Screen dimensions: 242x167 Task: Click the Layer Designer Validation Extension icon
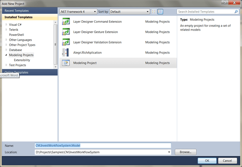click(x=66, y=42)
